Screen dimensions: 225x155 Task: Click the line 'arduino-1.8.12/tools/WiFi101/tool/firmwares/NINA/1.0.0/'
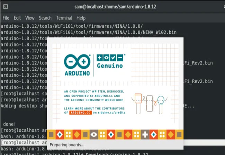[x=72, y=26]
